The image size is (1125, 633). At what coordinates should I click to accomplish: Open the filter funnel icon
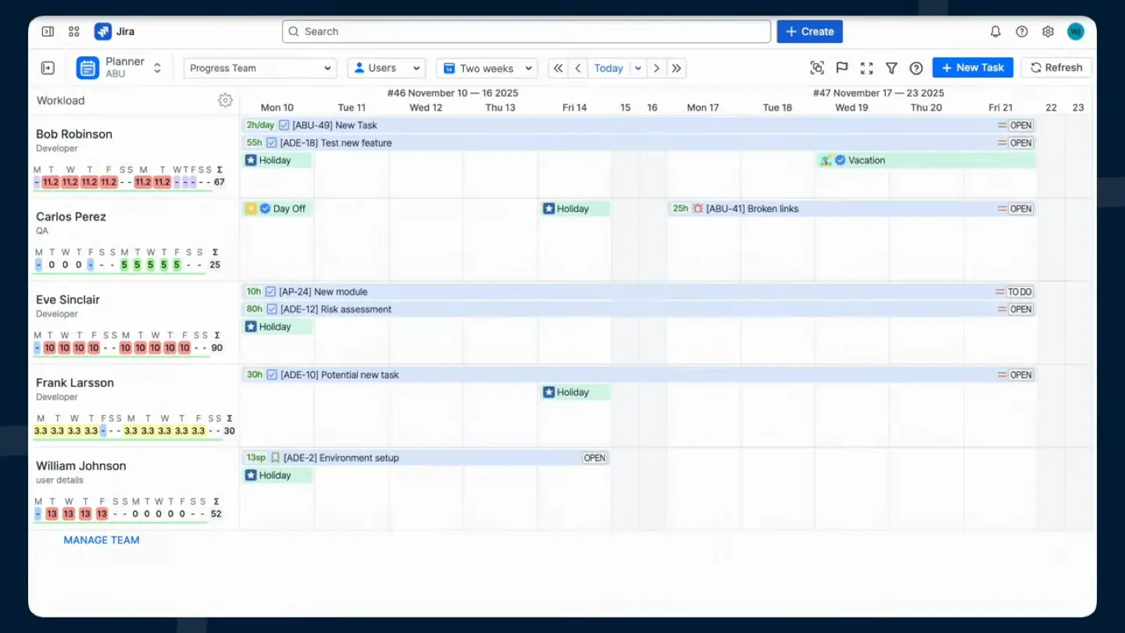pyautogui.click(x=891, y=68)
